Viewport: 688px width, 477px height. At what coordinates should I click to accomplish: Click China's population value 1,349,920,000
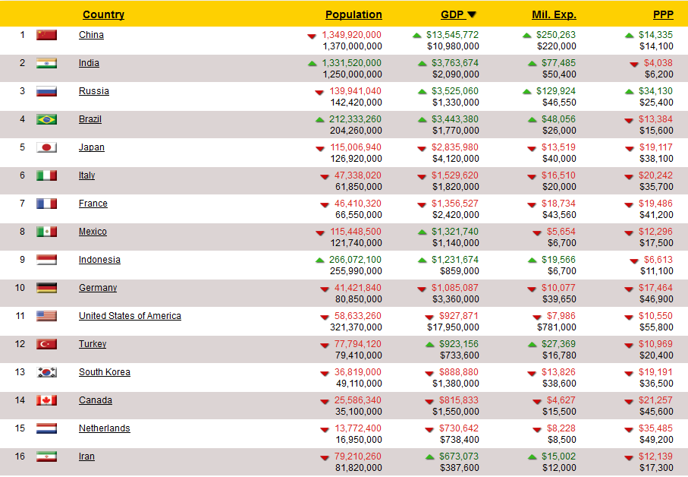(x=351, y=35)
